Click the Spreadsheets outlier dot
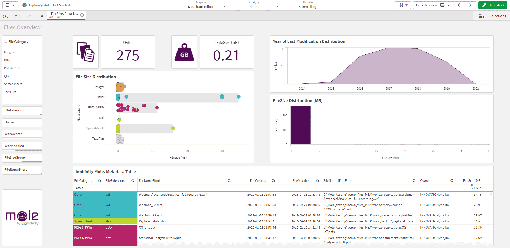The height and width of the screenshot is (248, 510). tap(173, 128)
